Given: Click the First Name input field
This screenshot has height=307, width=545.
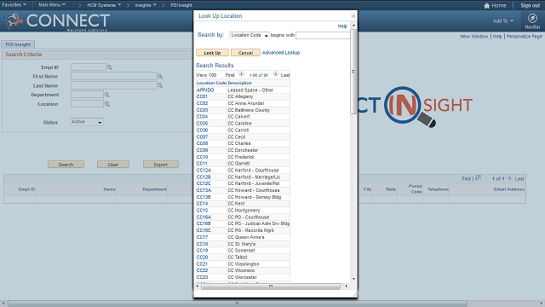Looking at the screenshot, I should point(114,76).
